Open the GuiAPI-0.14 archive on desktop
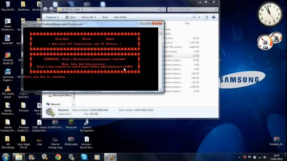This screenshot has height=161, width=287. point(55,124)
